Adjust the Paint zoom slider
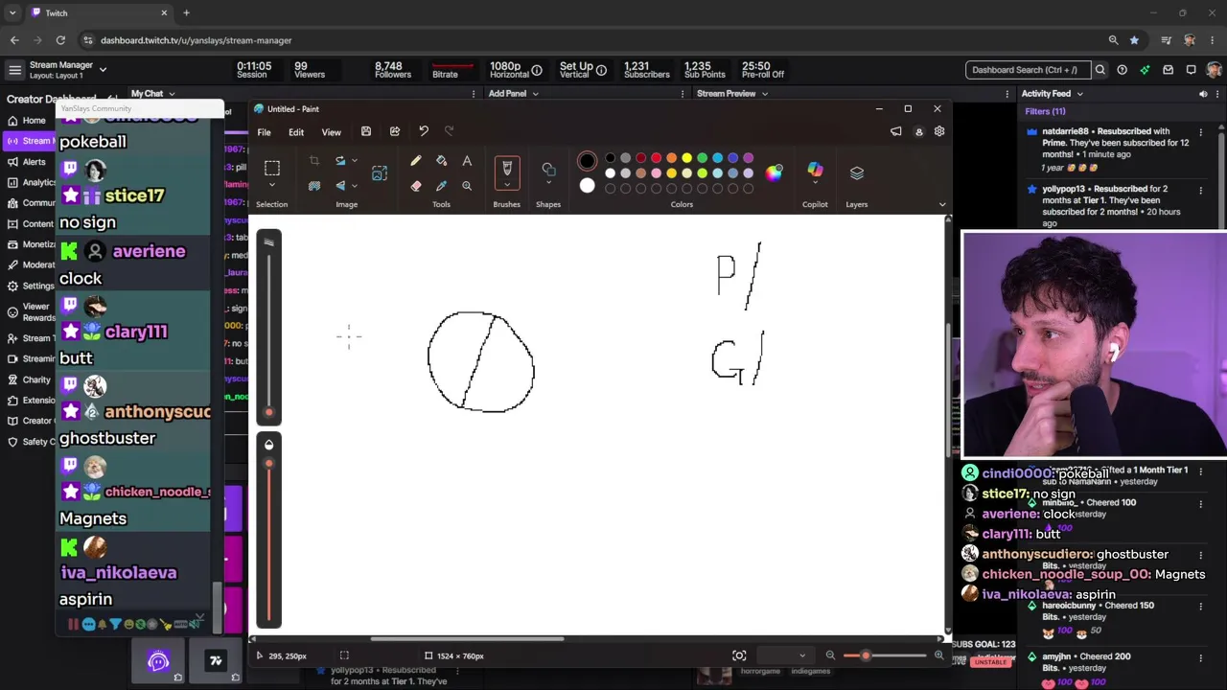1227x690 pixels. pos(884,655)
